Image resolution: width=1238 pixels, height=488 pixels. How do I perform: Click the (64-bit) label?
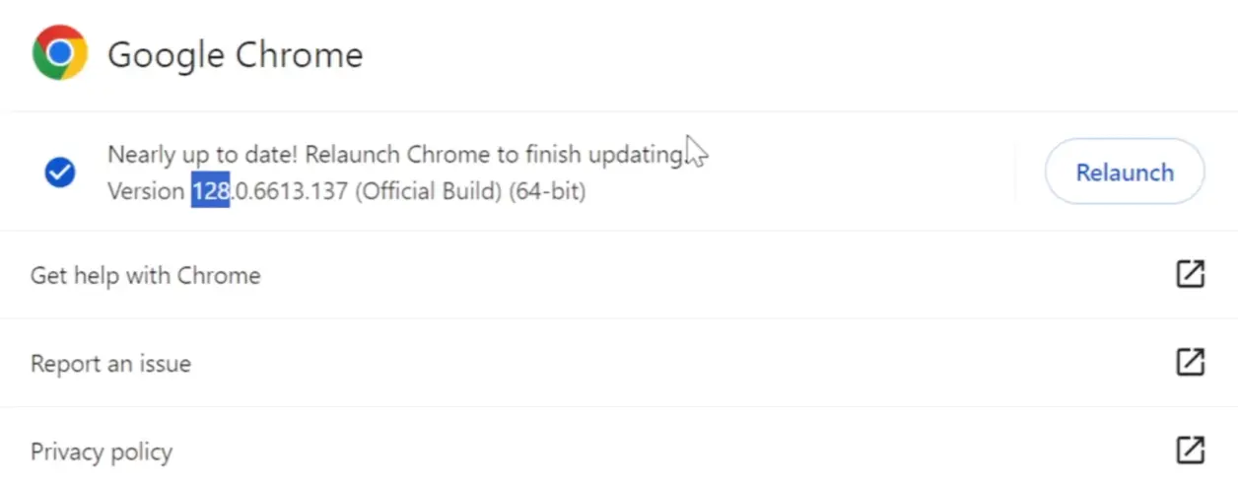[547, 190]
